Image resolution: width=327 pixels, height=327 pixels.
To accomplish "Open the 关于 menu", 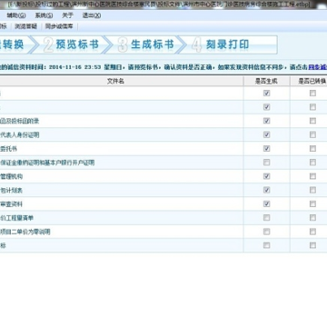I will pos(67,15).
